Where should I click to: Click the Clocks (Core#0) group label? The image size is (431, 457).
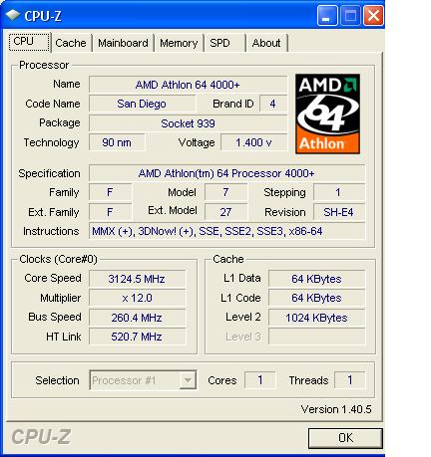pos(58,259)
